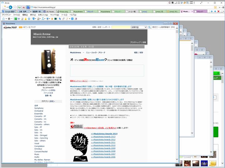This screenshot has width=225, height=168.
Task: Click the BLOG RANKING banner
Action: tap(77, 126)
